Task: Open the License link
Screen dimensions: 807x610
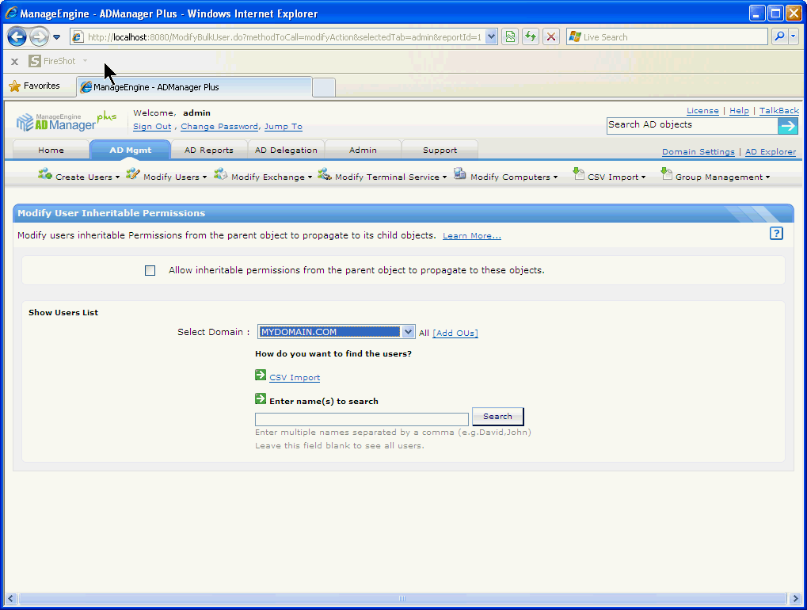Action: pyautogui.click(x=702, y=111)
